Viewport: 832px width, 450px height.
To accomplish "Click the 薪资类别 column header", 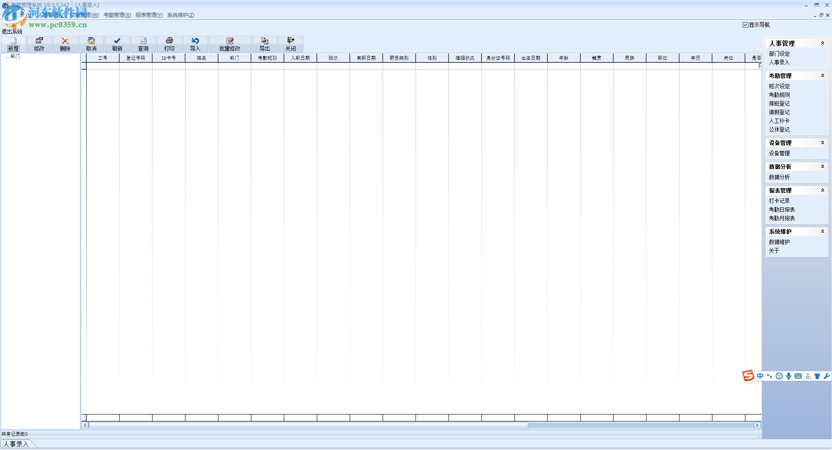I will click(399, 58).
